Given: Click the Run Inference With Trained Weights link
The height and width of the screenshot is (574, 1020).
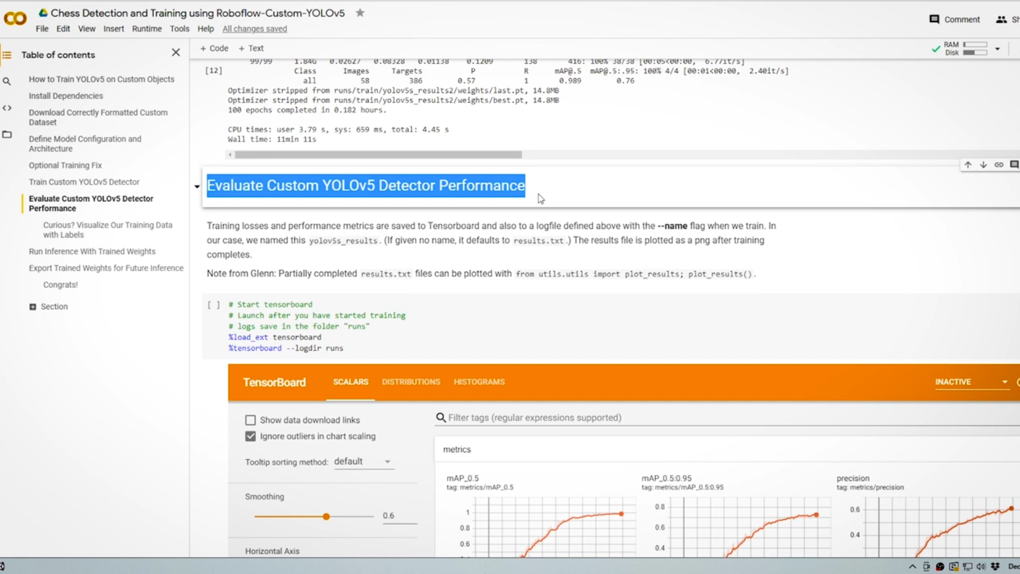Looking at the screenshot, I should click(x=92, y=251).
